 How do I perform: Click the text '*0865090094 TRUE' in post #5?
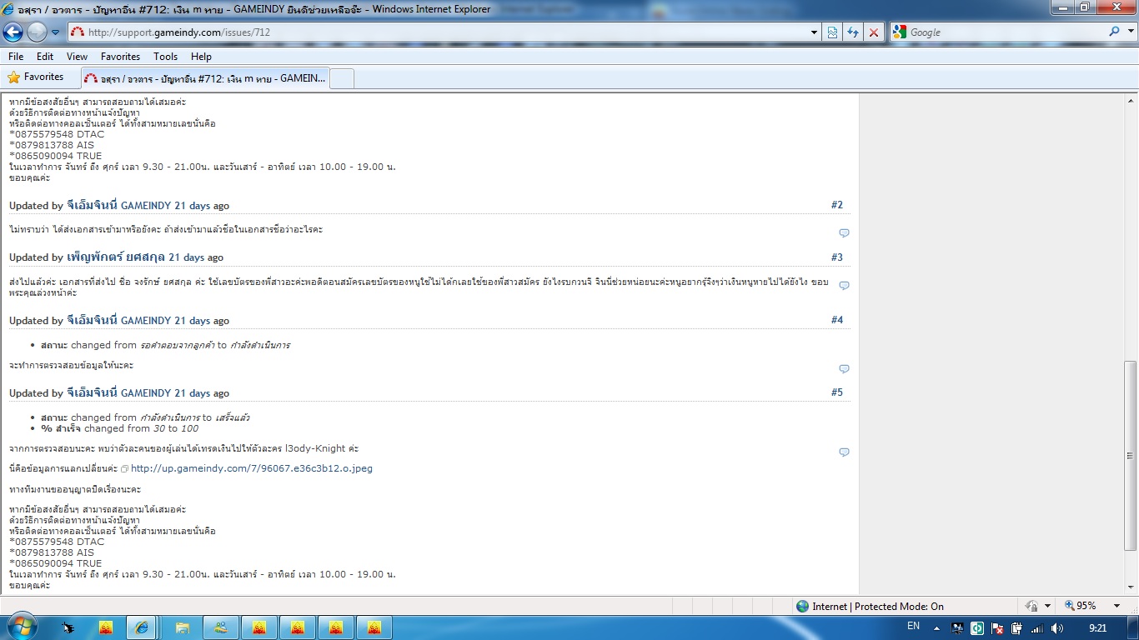click(x=55, y=563)
